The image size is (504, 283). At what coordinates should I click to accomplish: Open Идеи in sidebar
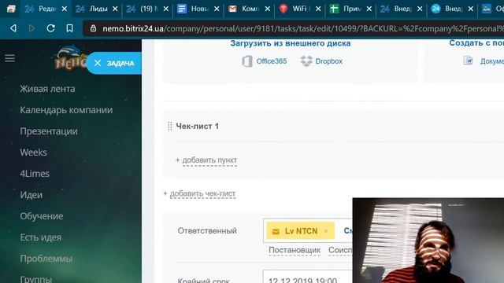click(x=31, y=195)
